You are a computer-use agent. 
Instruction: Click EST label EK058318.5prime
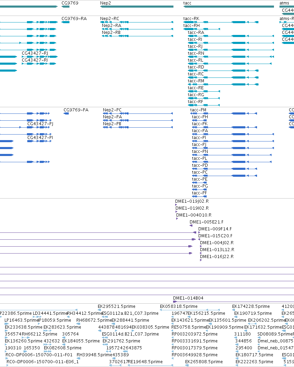click(x=179, y=306)
